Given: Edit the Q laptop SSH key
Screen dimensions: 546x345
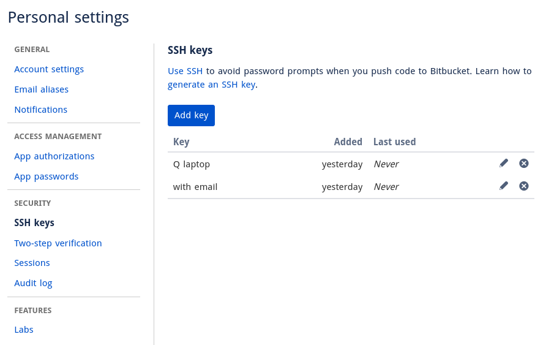Looking at the screenshot, I should tap(504, 164).
